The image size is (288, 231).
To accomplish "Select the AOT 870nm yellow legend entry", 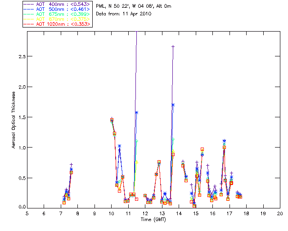I will 58,19.
